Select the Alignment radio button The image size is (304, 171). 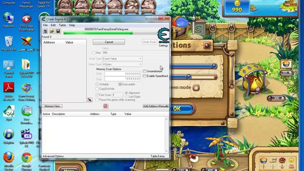[x=126, y=93]
